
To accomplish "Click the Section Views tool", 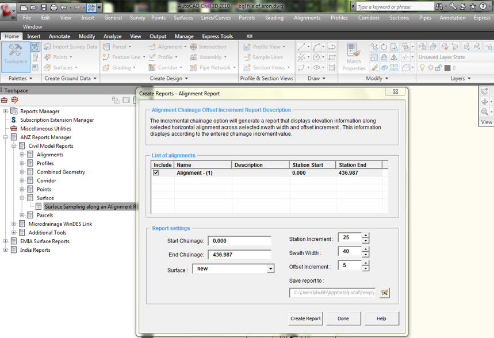I will click(x=266, y=67).
